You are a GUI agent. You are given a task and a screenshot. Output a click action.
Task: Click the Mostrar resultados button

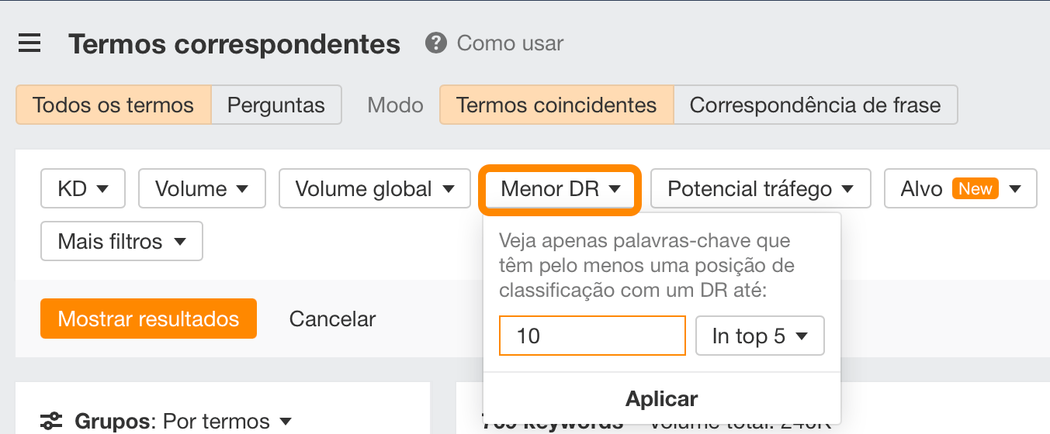148,319
